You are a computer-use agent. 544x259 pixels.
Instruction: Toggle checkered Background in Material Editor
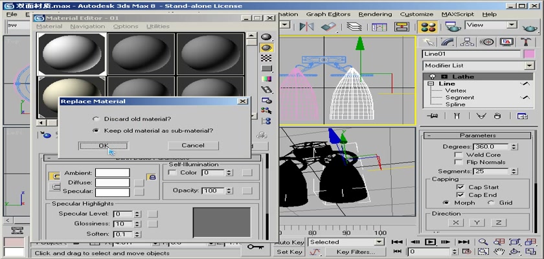(x=266, y=58)
